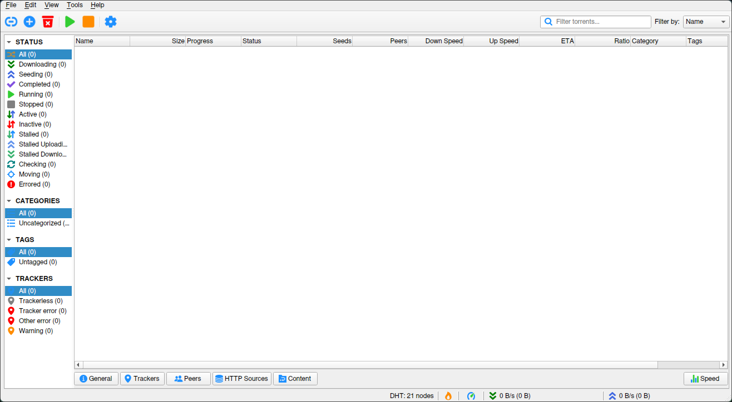Screen dimensions: 732x402
Task: Open the Filter by Name dropdown
Action: (x=706, y=22)
